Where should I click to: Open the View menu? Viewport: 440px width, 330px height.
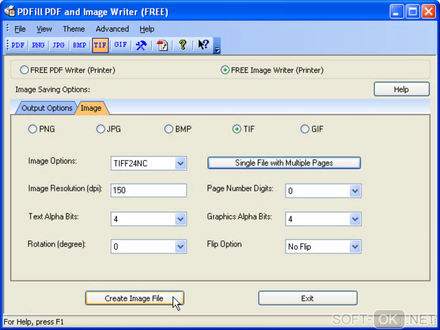point(44,29)
